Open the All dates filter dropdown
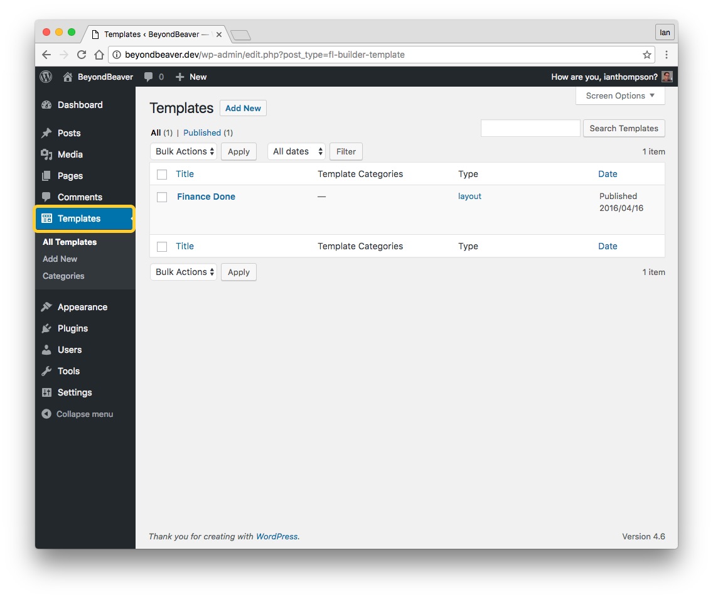Screen dimensions: 713x599 pyautogui.click(x=296, y=151)
